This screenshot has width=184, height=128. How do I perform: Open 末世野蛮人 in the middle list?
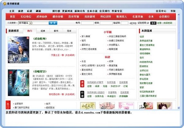tap(114, 45)
